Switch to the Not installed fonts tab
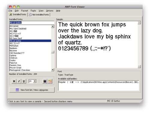The image size is (150, 113). coord(39,15)
